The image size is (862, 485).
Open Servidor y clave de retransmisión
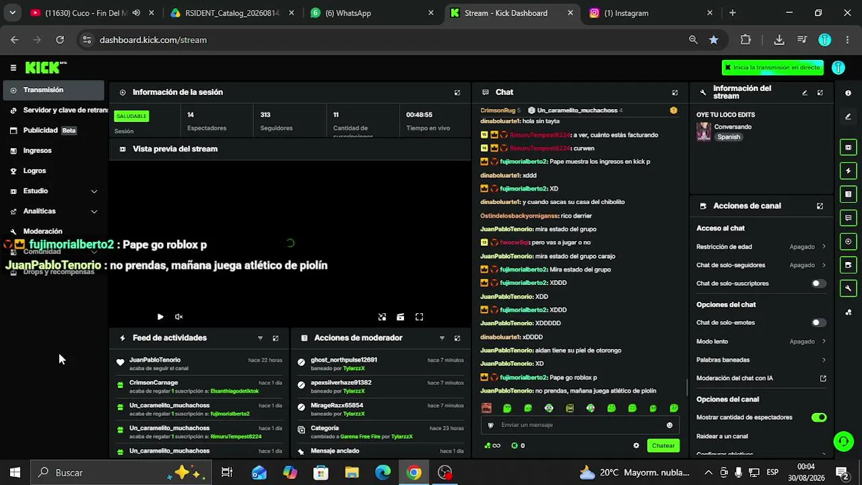(x=54, y=110)
